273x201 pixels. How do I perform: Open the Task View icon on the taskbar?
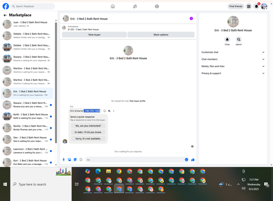[77, 184]
